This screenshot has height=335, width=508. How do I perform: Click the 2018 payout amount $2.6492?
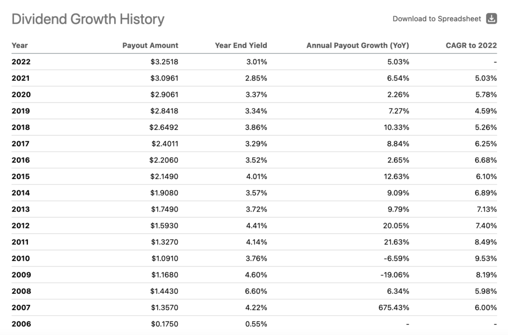pyautogui.click(x=164, y=127)
